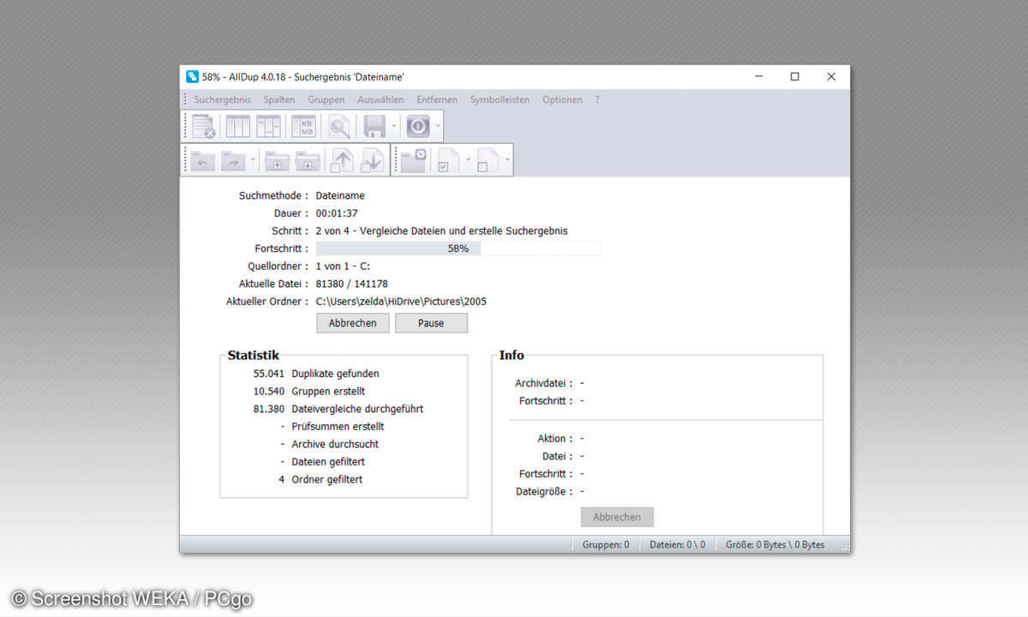Click the current folder path C:\Users\zelda\HiDrive\Pictures\2005
1028x617 pixels.
(401, 302)
